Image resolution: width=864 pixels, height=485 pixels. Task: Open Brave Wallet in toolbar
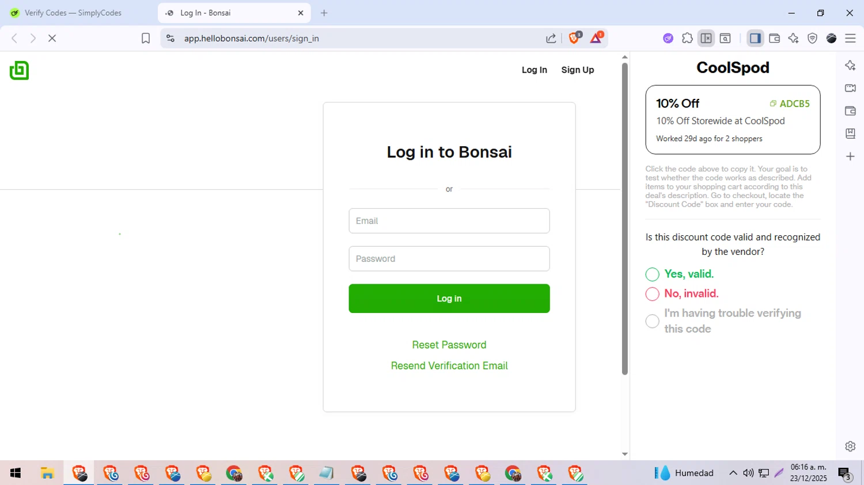click(774, 39)
